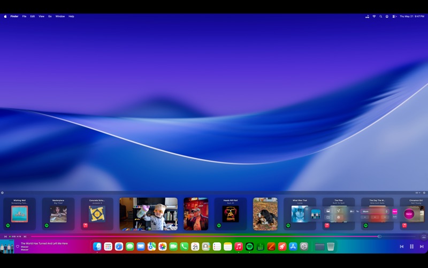428x268 pixels.
Task: Select the Masterpiece song card
Action: [x=58, y=214]
